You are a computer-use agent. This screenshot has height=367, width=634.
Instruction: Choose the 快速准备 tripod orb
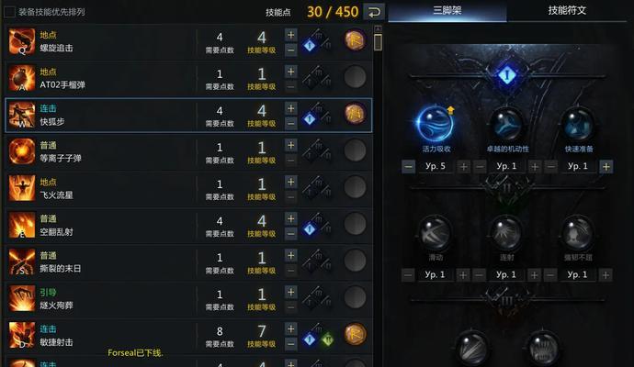point(578,125)
